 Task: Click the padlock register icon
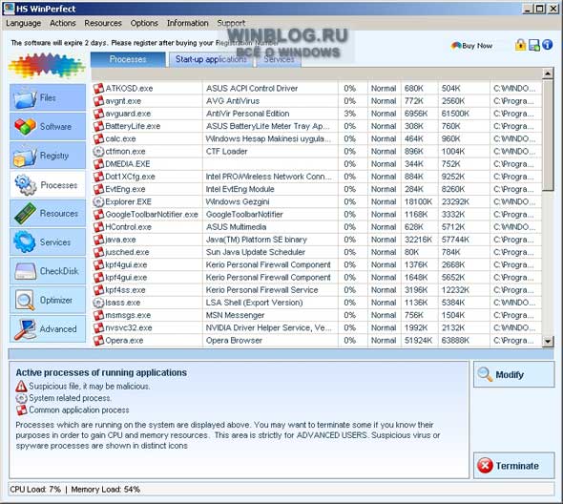pos(520,45)
